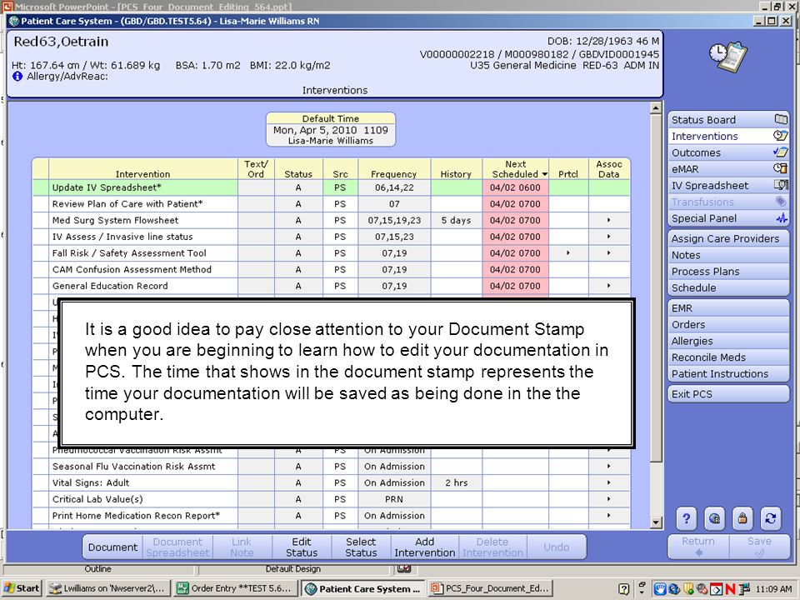Viewport: 800px width, 600px height.
Task: Expand Assoc Data for Print Home Medication Recon
Action: 608,515
